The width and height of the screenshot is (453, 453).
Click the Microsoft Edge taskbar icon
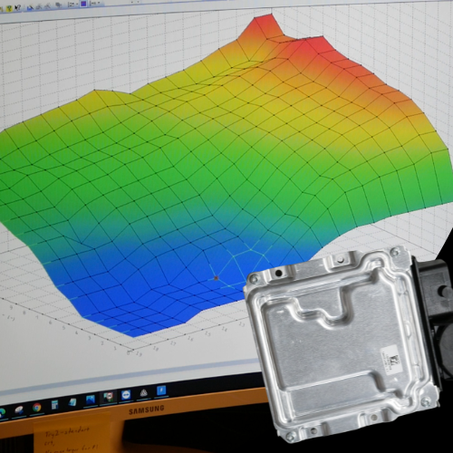(2, 413)
